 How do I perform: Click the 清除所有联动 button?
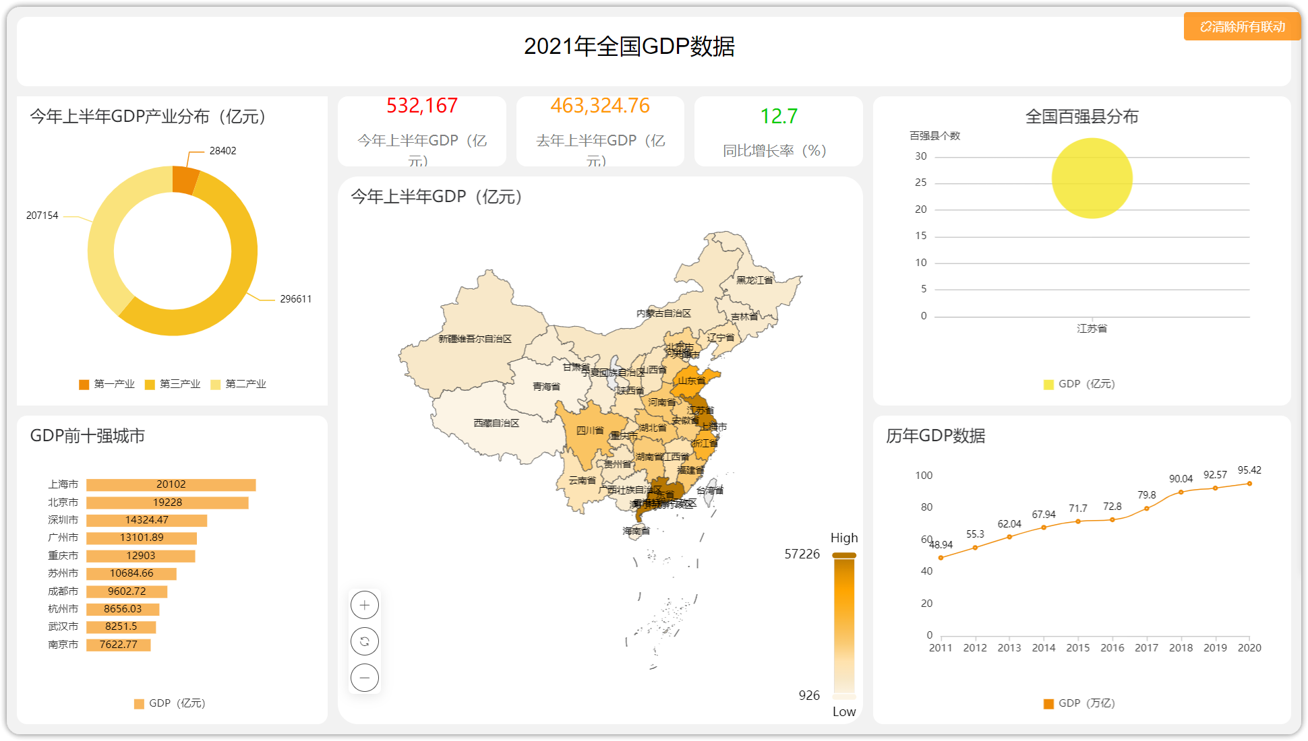point(1242,27)
